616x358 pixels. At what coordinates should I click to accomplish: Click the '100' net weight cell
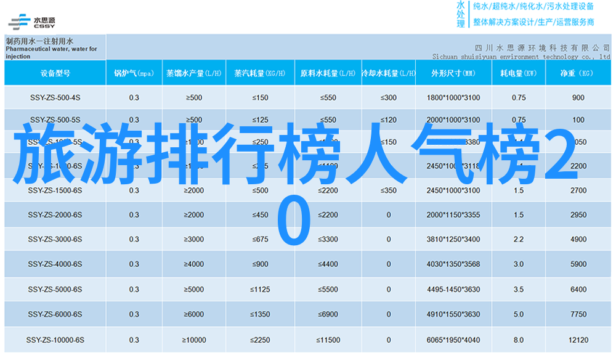[x=578, y=120]
